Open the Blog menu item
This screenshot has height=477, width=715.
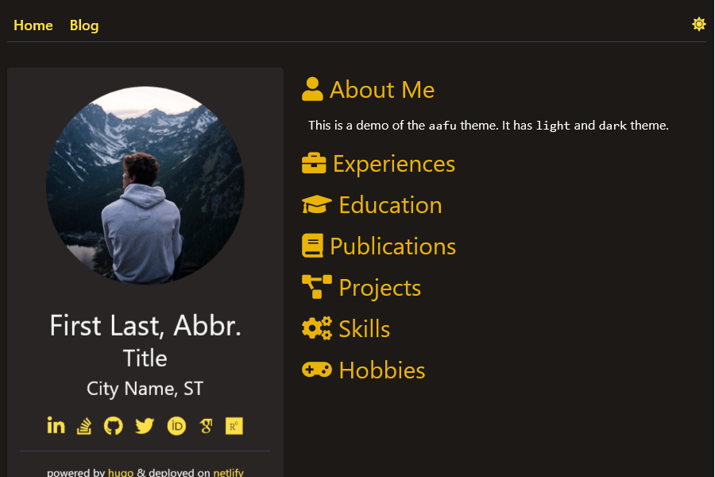coord(84,25)
